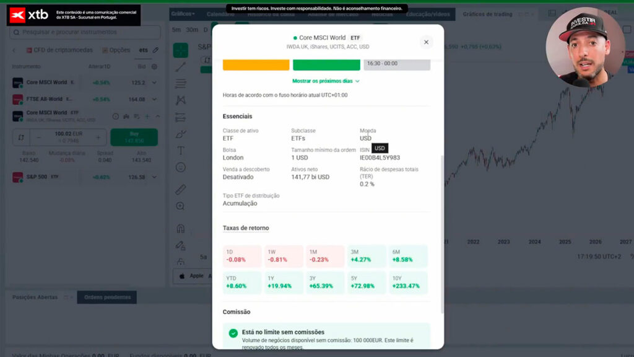634x357 pixels.
Task: Select the 'ets' watchlist tab
Action: pyautogui.click(x=144, y=50)
